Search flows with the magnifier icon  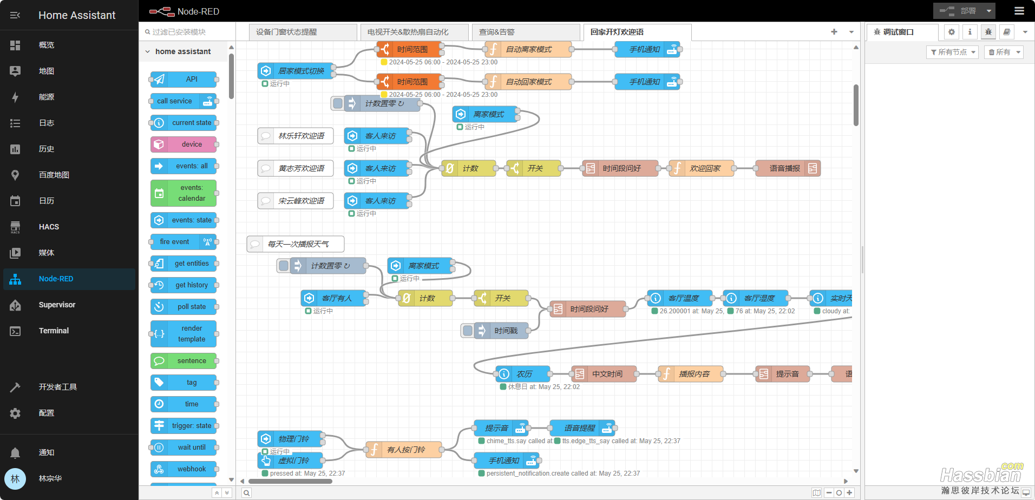point(246,493)
